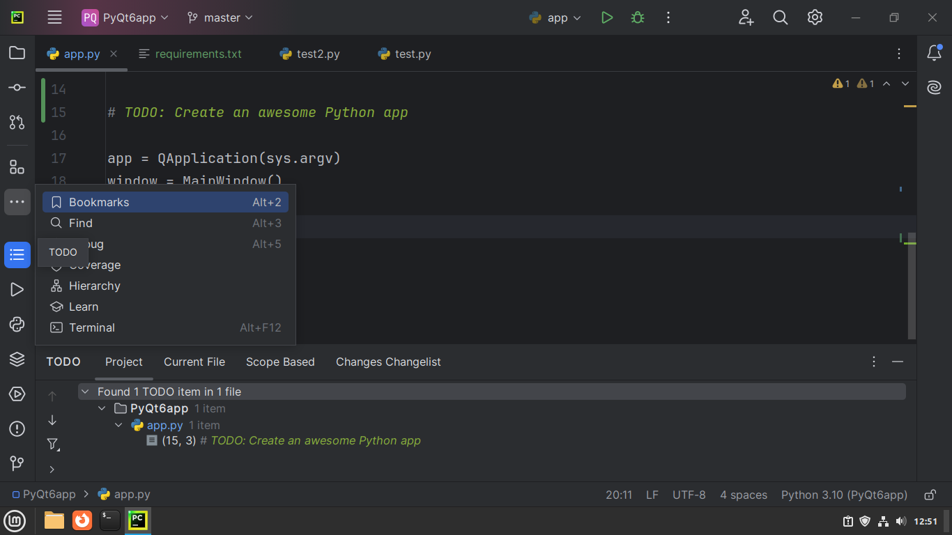Open the Run tool window in sidebar

[x=17, y=290]
